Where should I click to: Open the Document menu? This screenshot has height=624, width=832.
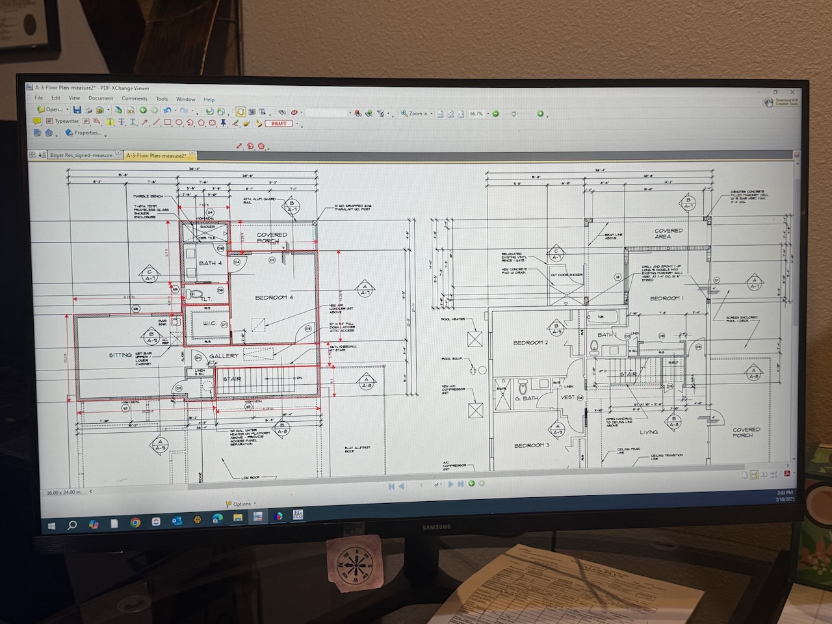tap(101, 98)
